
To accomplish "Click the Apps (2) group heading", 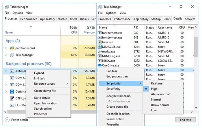I will [x=13, y=41].
